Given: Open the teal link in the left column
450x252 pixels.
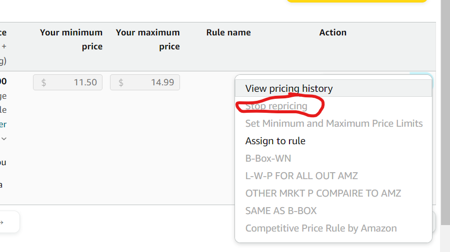Looking at the screenshot, I should tap(3, 124).
